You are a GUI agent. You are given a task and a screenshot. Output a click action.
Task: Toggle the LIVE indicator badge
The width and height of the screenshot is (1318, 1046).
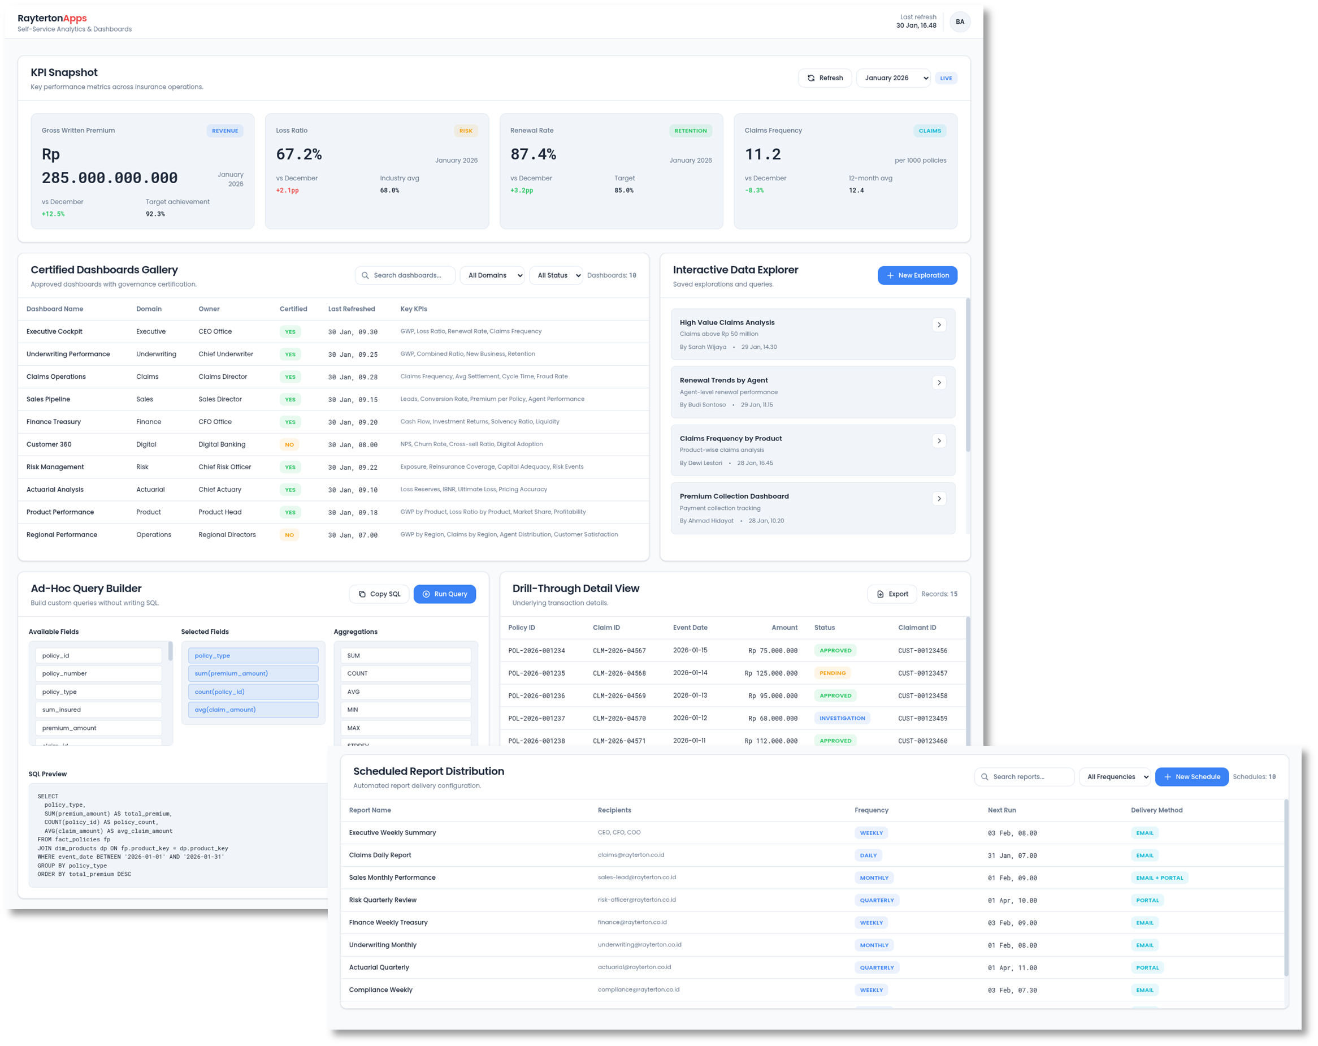946,77
